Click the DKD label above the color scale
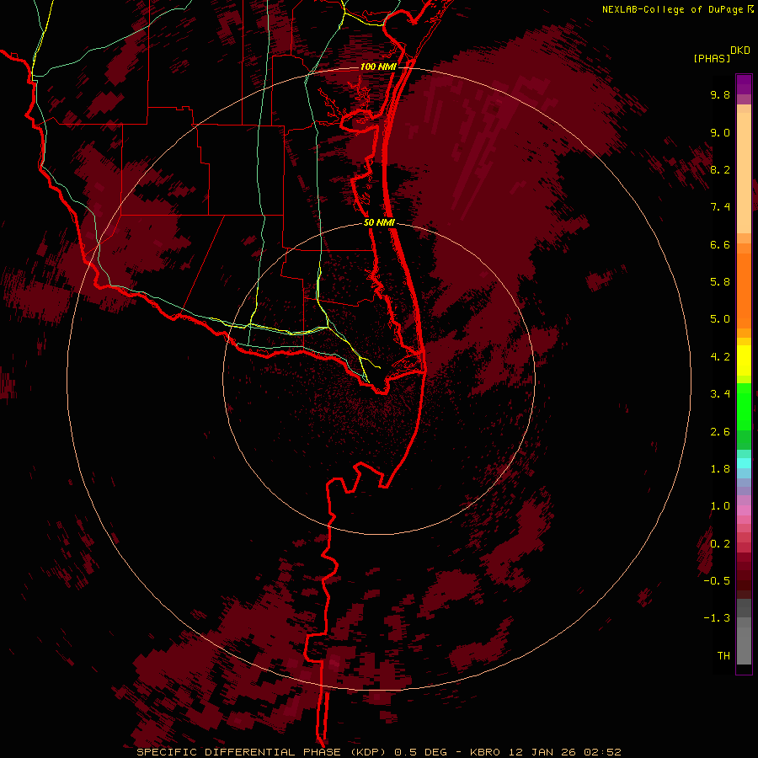 tap(740, 51)
